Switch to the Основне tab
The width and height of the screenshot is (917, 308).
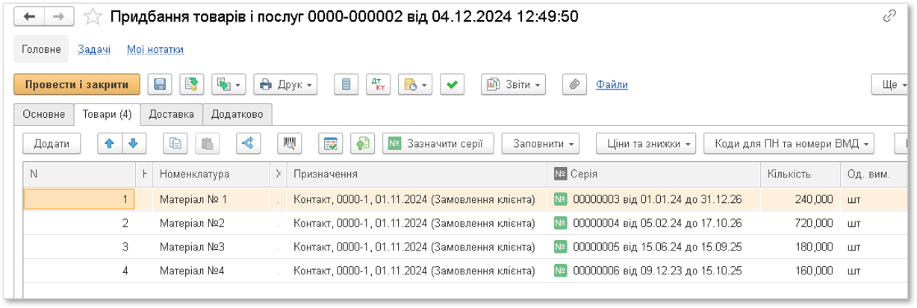click(43, 114)
